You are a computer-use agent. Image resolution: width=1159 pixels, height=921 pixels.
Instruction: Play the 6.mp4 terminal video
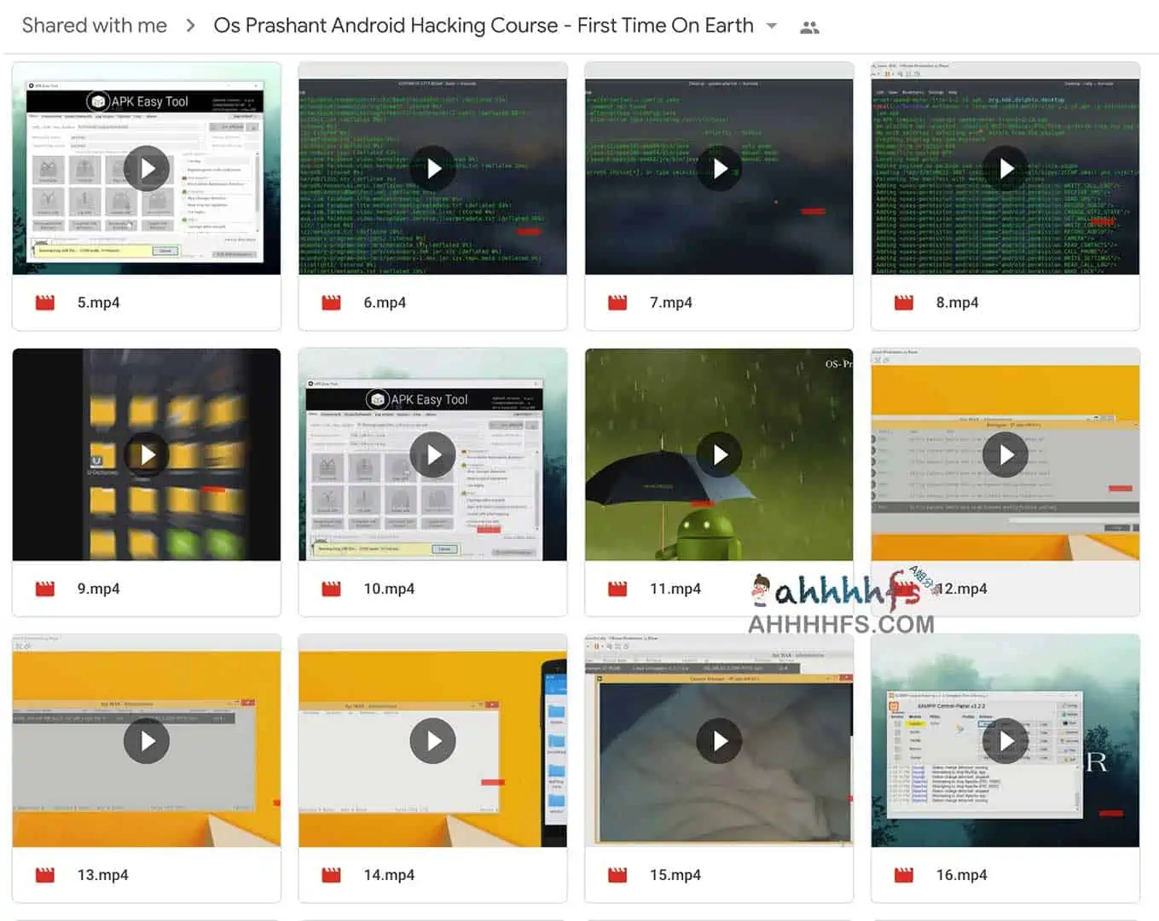pos(433,169)
